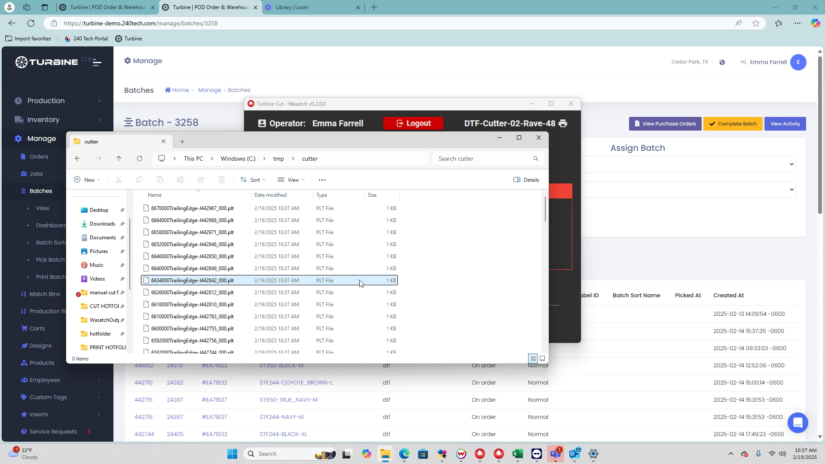Image resolution: width=825 pixels, height=464 pixels.
Task: Click the red Logout button
Action: (413, 124)
